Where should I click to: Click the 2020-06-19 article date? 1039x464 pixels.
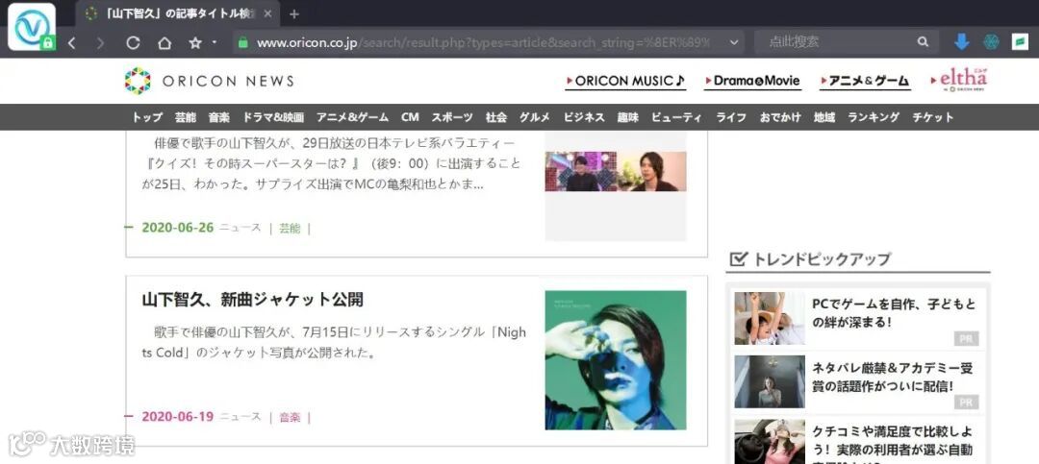(x=178, y=417)
